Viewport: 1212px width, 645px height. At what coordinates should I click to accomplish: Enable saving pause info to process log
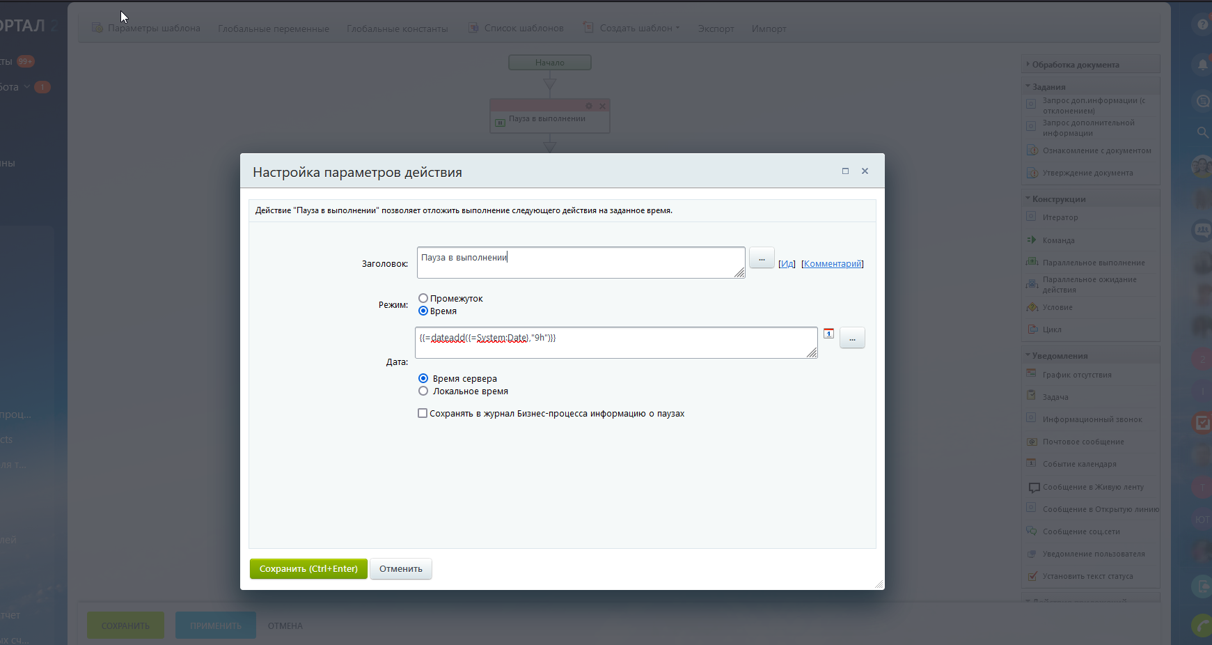[x=423, y=414]
